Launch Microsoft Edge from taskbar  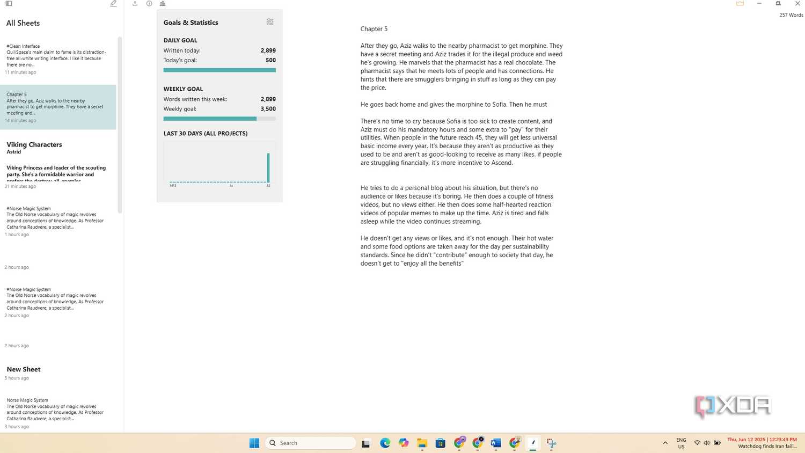[385, 443]
